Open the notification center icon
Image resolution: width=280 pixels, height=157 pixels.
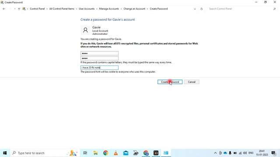(x=273, y=153)
